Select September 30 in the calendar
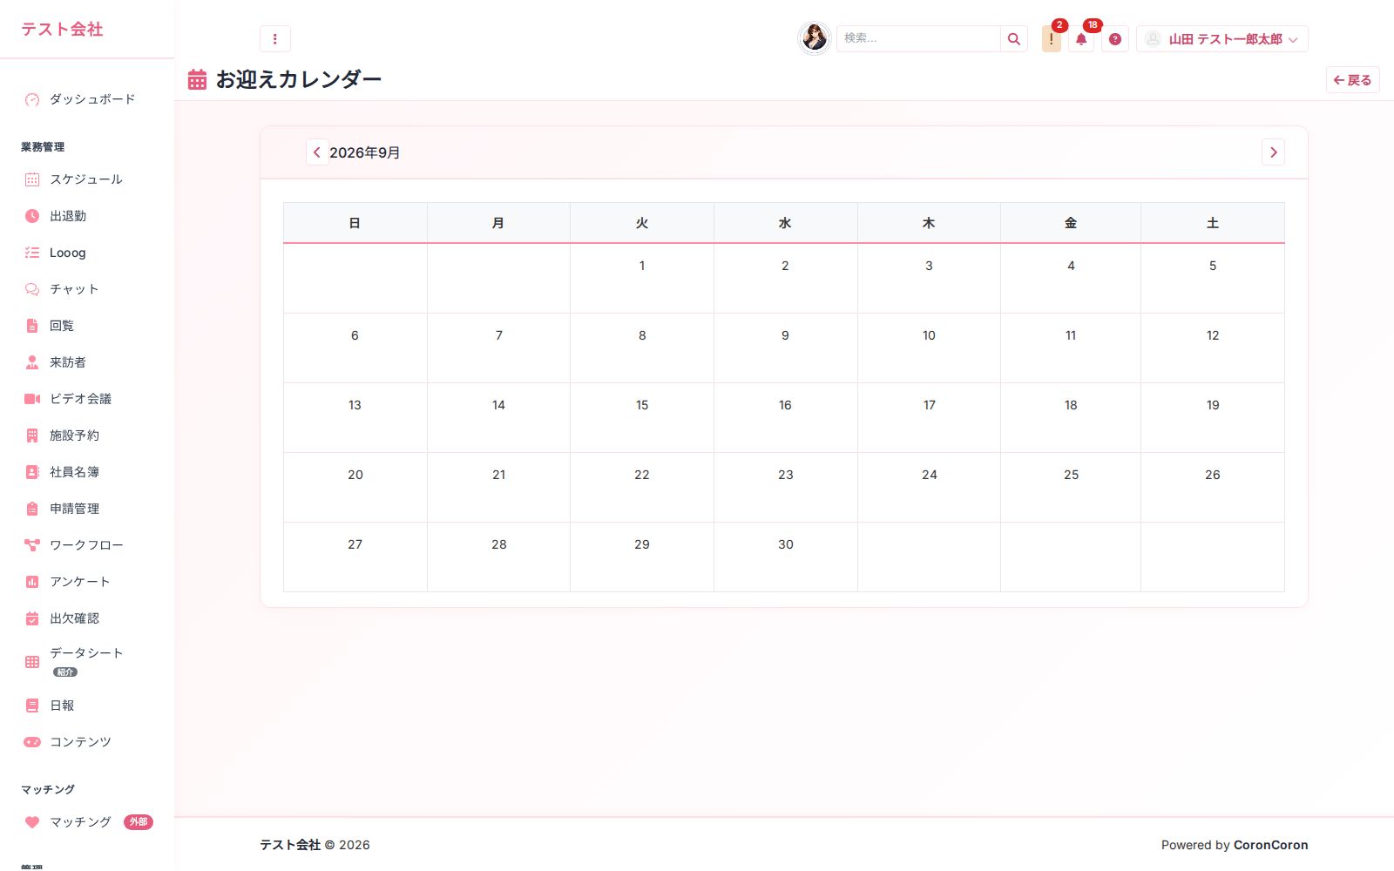The width and height of the screenshot is (1394, 871). [x=786, y=557]
